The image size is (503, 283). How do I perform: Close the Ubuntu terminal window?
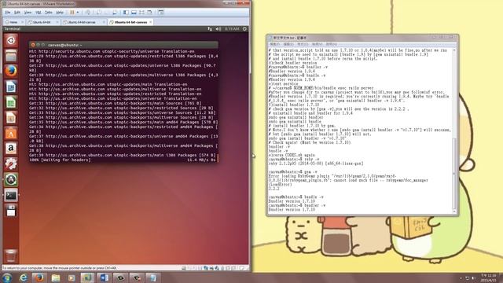point(33,45)
